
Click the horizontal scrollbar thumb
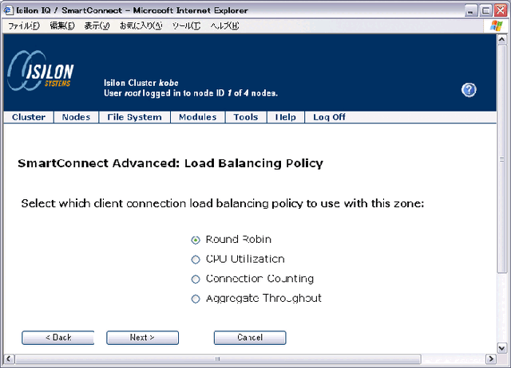[x=218, y=359]
